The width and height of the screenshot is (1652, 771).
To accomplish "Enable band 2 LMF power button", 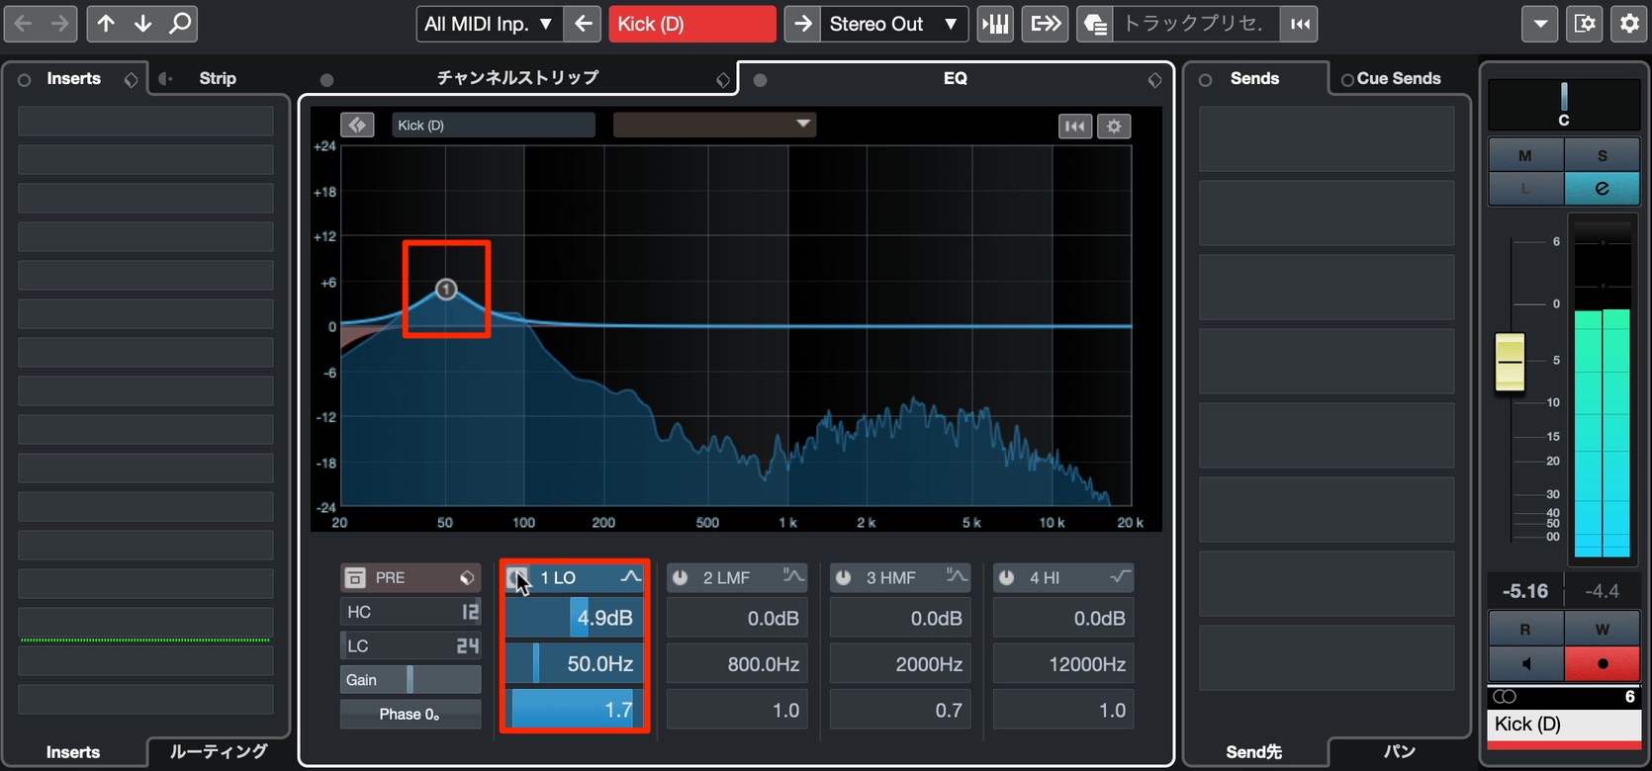I will tap(681, 577).
